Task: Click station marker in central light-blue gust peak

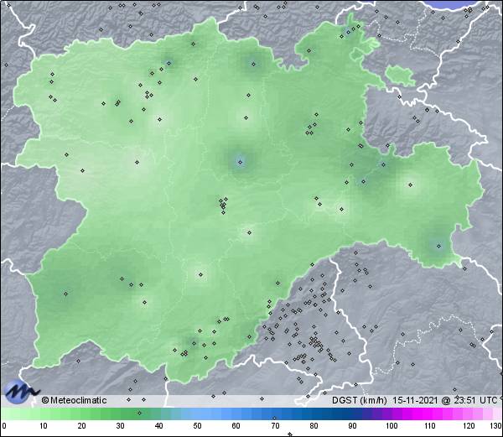Action: pyautogui.click(x=241, y=162)
